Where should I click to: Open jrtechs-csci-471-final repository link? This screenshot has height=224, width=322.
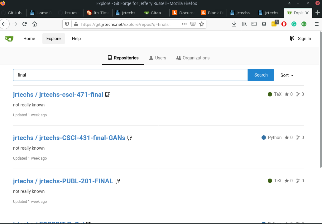click(x=71, y=95)
